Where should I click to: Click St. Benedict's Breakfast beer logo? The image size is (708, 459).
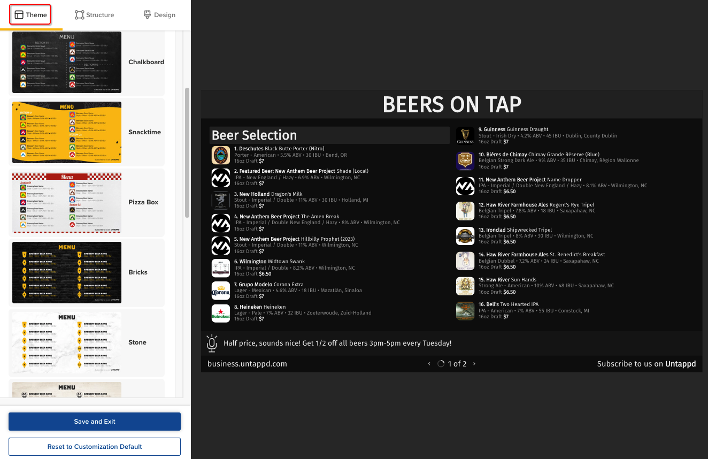(465, 261)
